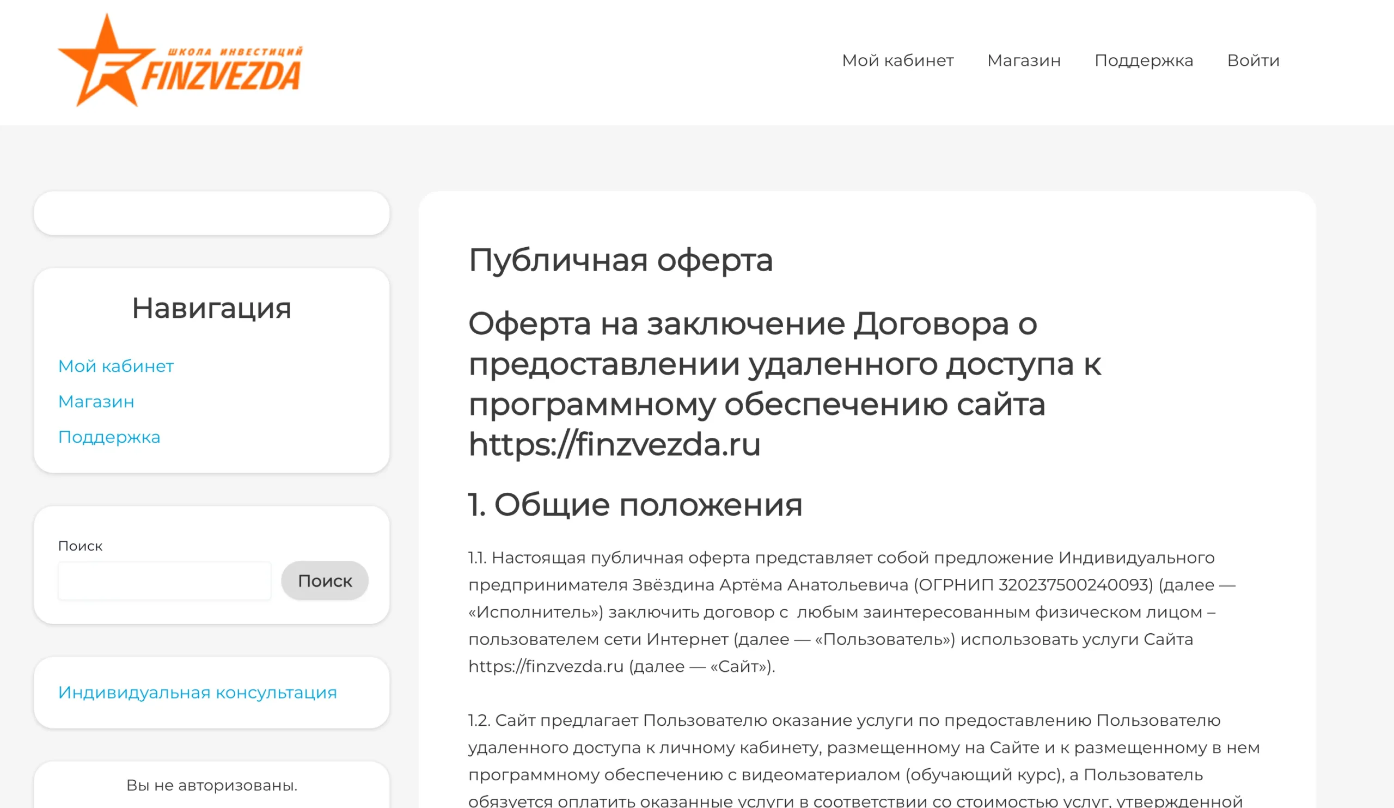1394x808 pixels.
Task: Click the "1. Общие положения" section heading
Action: [x=635, y=504]
